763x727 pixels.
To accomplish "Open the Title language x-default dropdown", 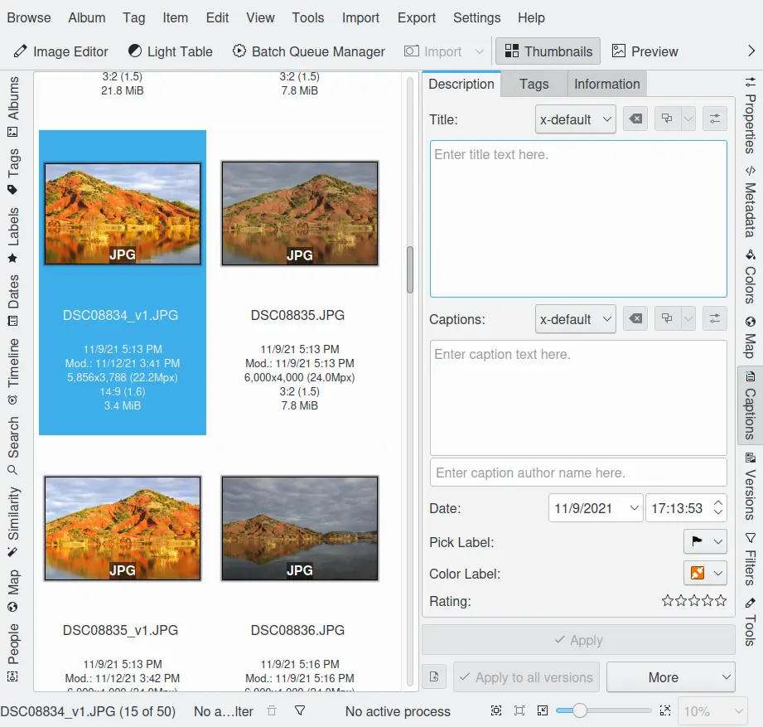I will tap(575, 119).
